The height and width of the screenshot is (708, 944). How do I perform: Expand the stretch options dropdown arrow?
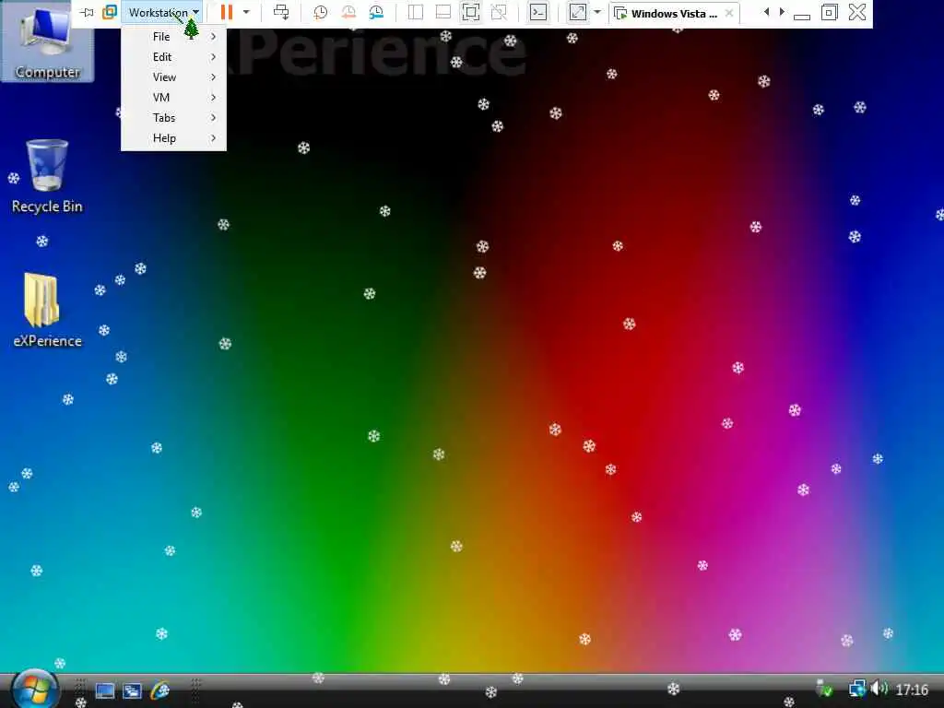pos(597,12)
